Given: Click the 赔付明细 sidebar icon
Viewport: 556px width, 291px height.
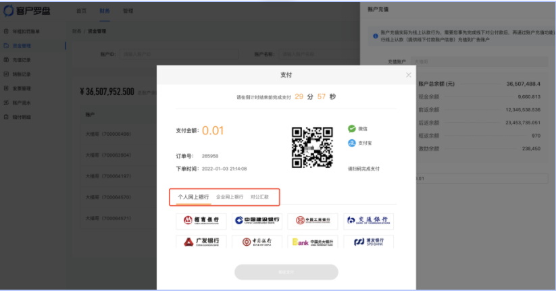Looking at the screenshot, I should pos(6,117).
